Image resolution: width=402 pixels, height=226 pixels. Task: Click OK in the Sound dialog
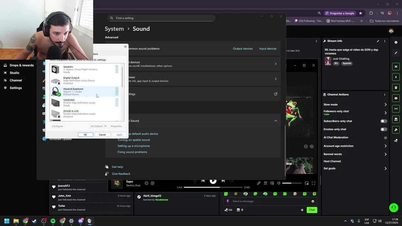click(85, 135)
